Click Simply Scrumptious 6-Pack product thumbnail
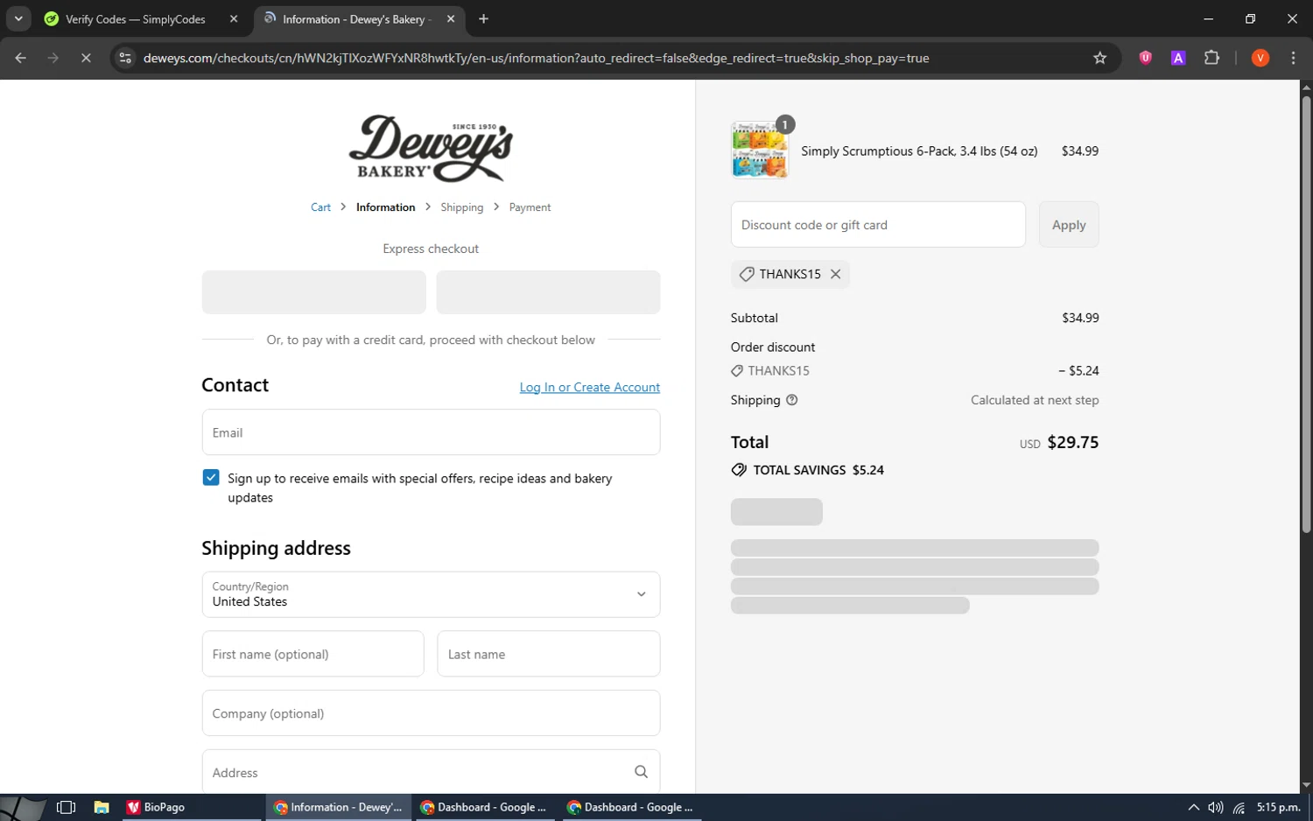1313x821 pixels. pos(759,151)
